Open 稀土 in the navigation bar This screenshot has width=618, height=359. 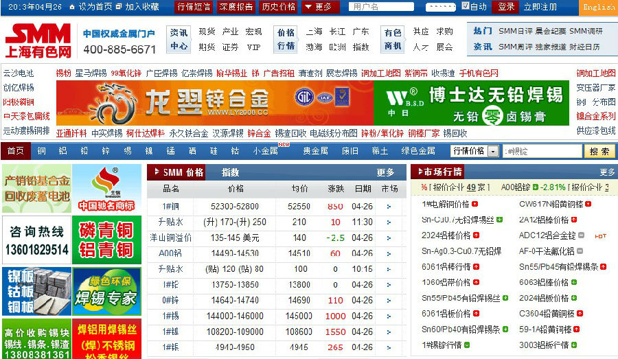tap(380, 151)
